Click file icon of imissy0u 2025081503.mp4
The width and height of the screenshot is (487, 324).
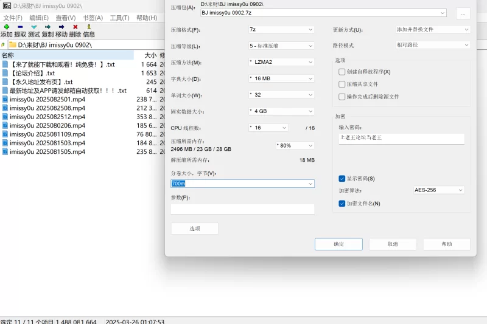pyautogui.click(x=5, y=143)
